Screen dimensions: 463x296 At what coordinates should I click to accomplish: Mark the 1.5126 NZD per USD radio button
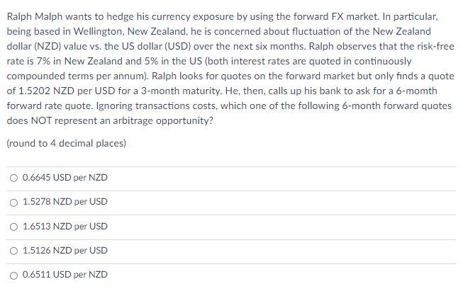14,250
